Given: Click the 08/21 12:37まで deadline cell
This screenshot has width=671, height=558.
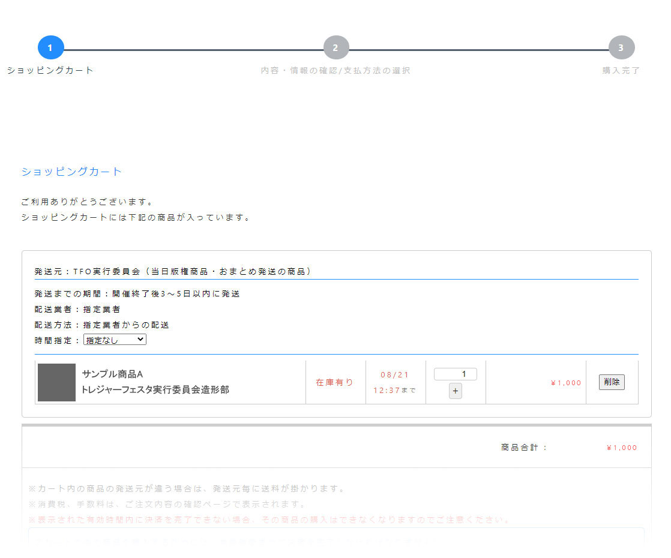Looking at the screenshot, I should click(x=395, y=382).
